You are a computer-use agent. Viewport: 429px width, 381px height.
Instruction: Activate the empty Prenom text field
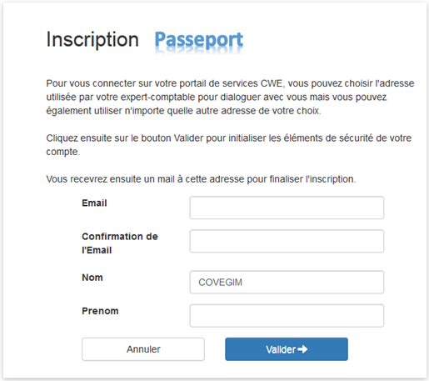click(x=287, y=316)
